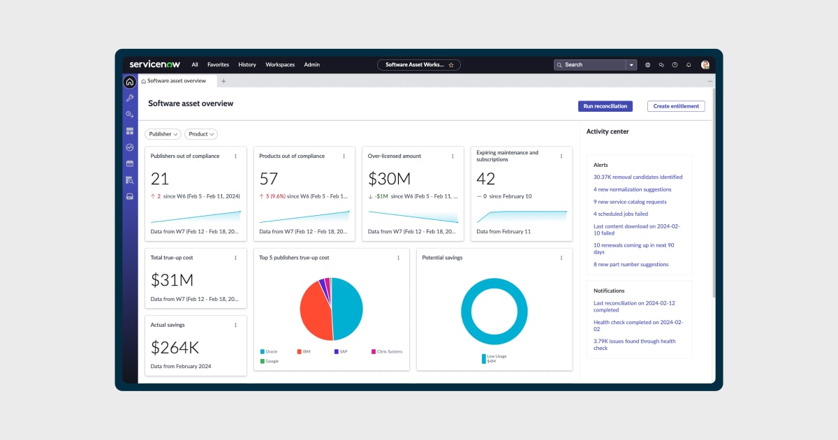
Task: Click the Run reconciliation button
Action: pos(605,106)
